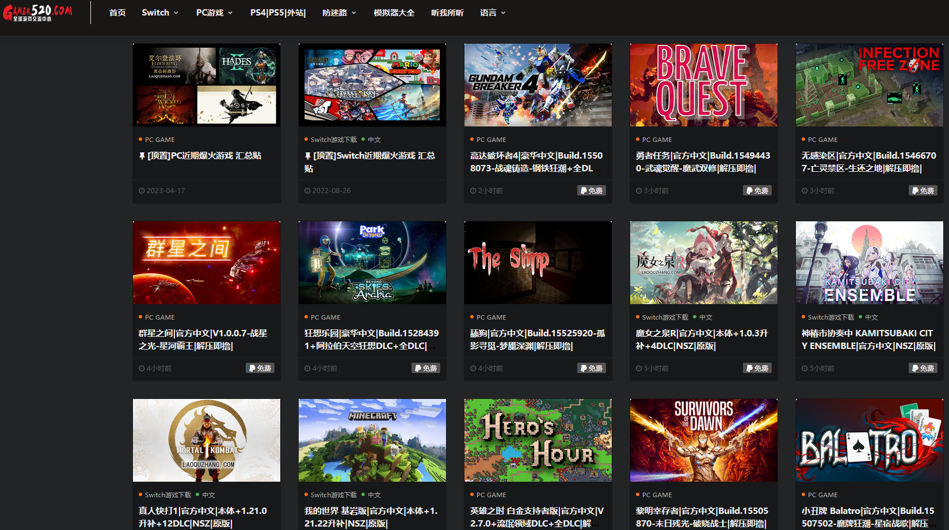Open the Infection Free Zone thumbnail
The image size is (949, 530).
tap(870, 85)
